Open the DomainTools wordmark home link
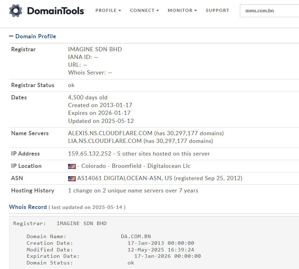 coord(56,11)
